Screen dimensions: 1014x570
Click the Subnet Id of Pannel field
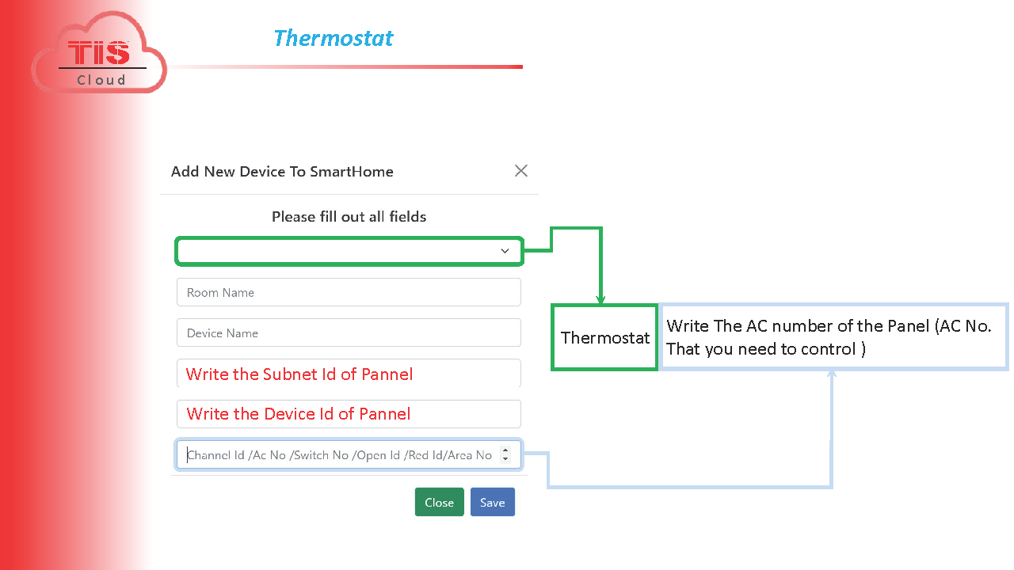pos(349,374)
